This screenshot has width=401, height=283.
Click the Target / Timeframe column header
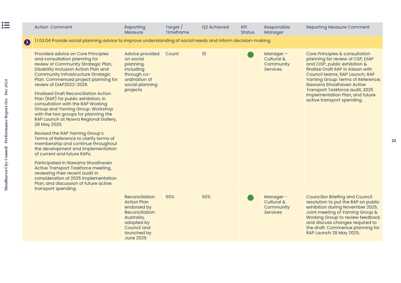click(x=174, y=30)
